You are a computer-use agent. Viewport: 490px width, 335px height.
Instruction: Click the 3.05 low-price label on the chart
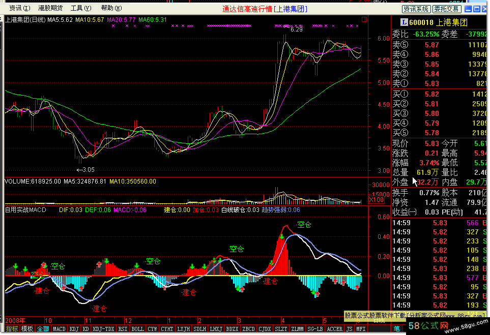click(89, 170)
